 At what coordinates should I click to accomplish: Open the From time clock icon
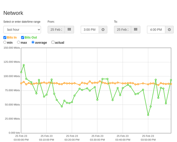103,30
